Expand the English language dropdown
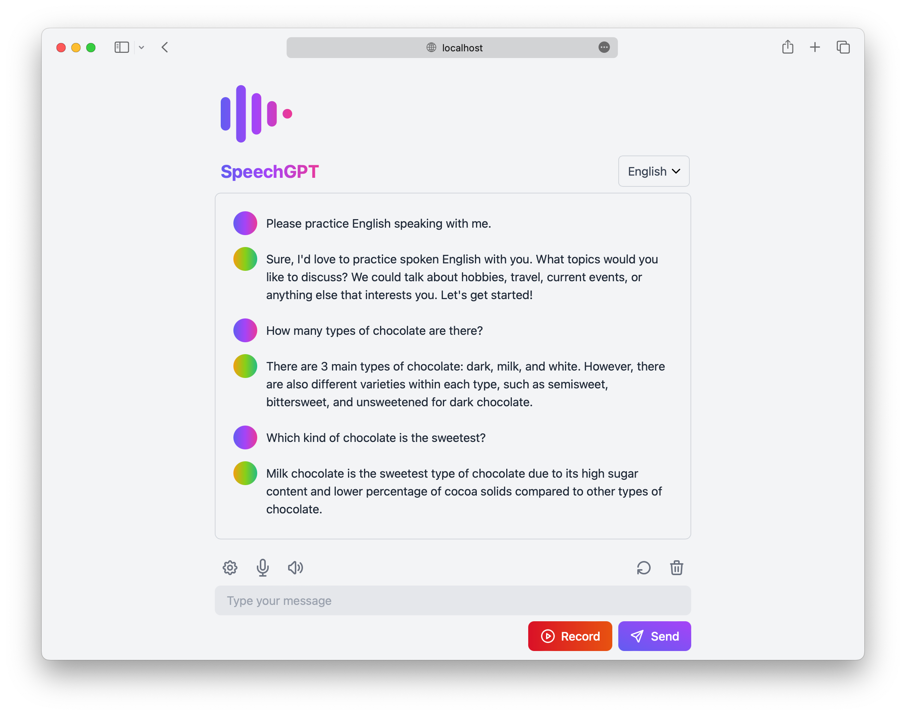 pos(653,171)
